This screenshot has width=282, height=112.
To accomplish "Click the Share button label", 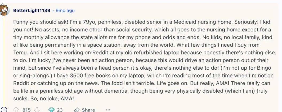I will [88, 110].
